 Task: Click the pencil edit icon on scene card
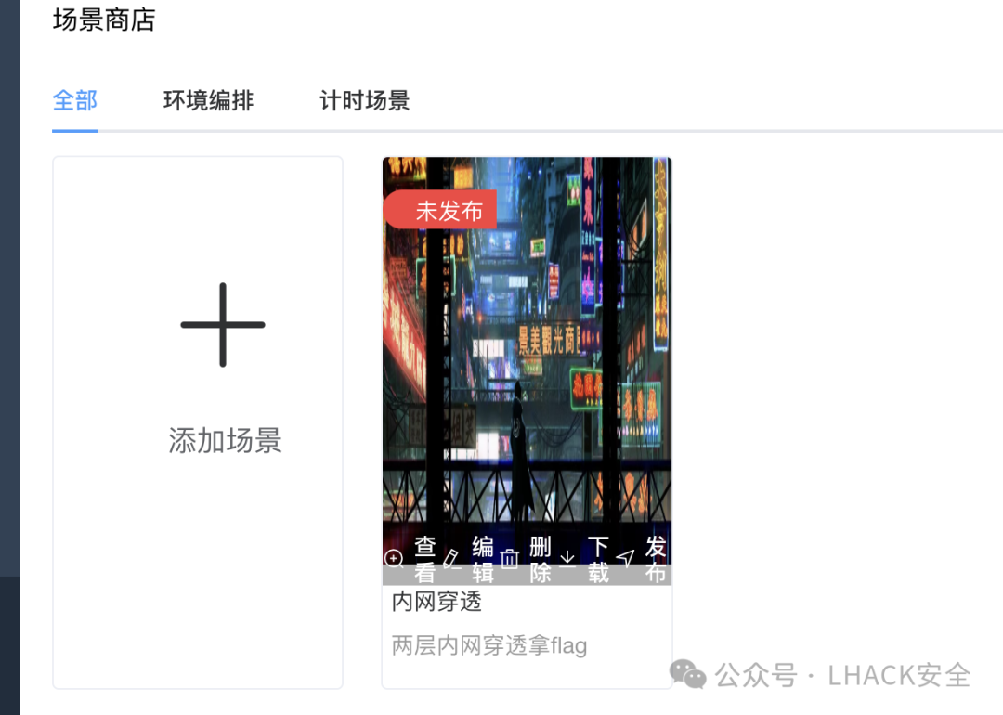point(452,558)
